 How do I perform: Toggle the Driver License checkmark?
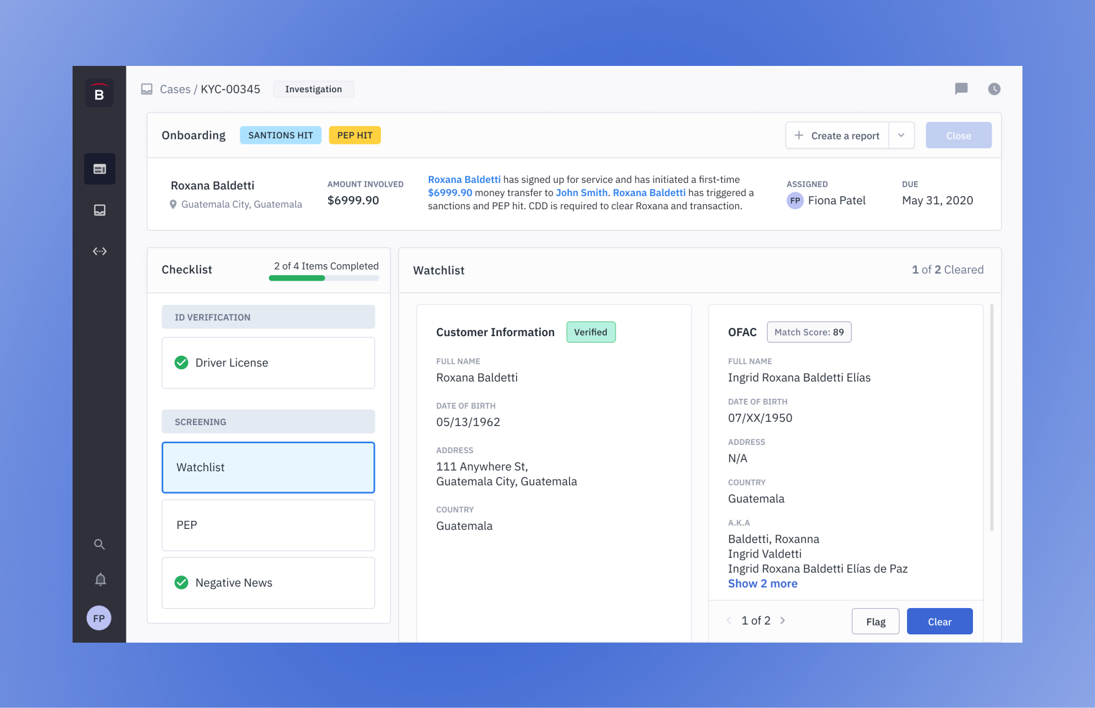(181, 363)
